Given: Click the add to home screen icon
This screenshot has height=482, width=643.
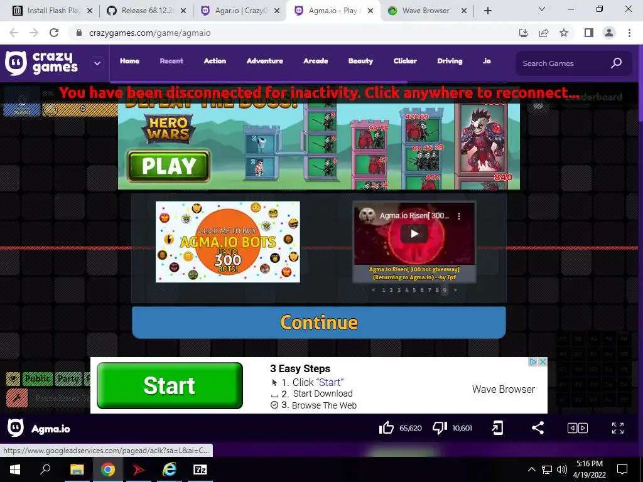Looking at the screenshot, I should pyautogui.click(x=497, y=428).
